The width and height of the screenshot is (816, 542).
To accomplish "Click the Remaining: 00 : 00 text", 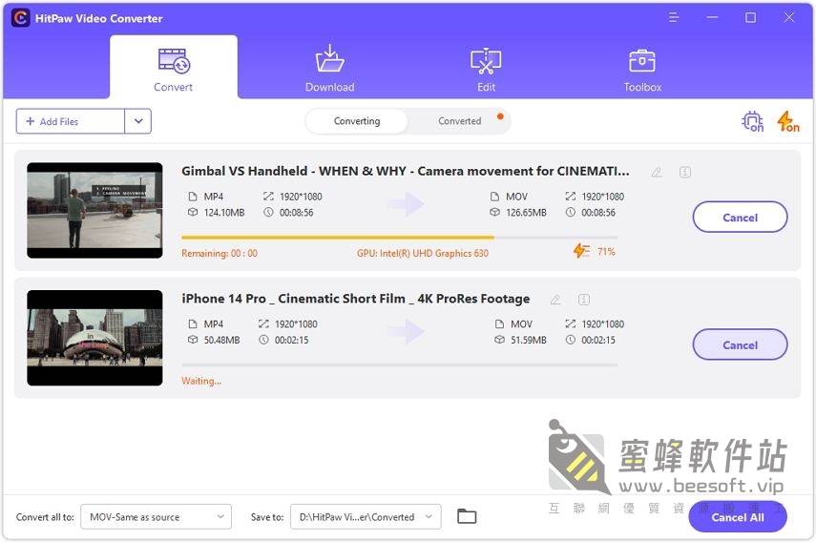I will [x=220, y=253].
